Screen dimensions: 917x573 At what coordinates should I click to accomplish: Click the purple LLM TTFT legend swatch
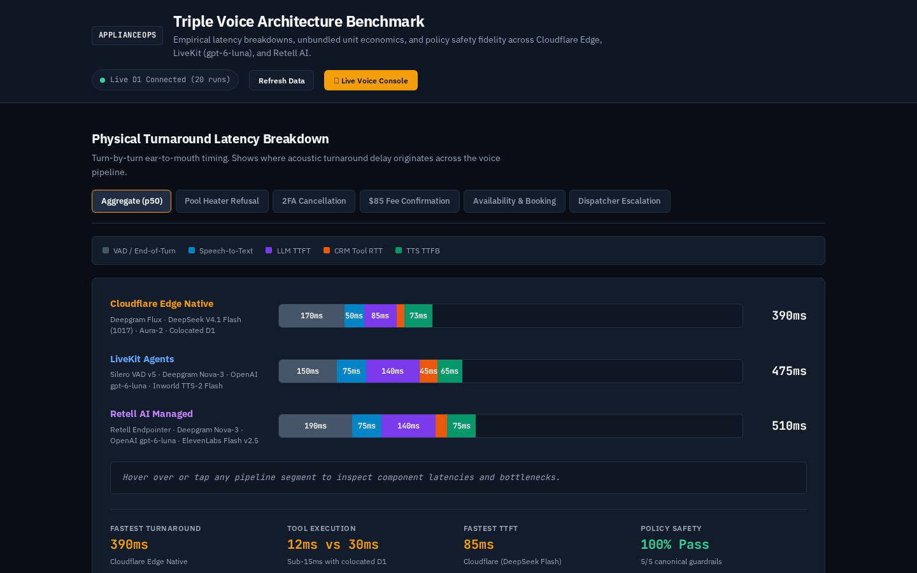coord(269,250)
